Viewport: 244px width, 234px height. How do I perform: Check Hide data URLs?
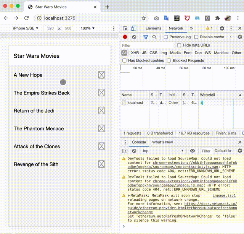pyautogui.click(x=179, y=45)
